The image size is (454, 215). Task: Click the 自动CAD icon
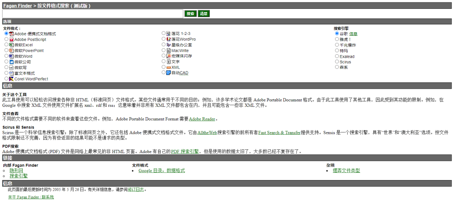pyautogui.click(x=169, y=73)
